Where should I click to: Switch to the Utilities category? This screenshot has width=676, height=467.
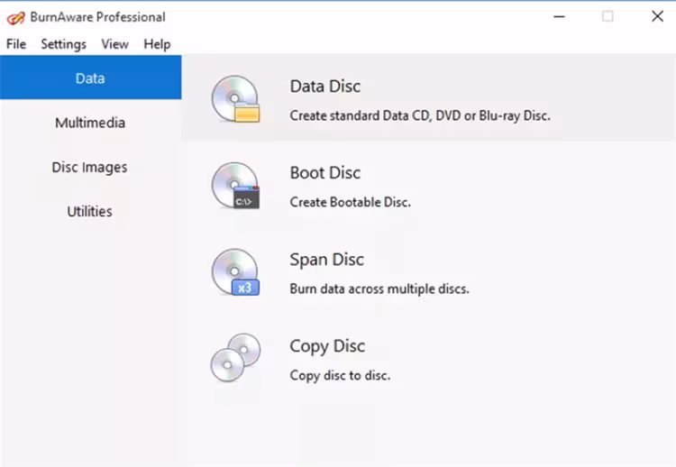point(90,211)
